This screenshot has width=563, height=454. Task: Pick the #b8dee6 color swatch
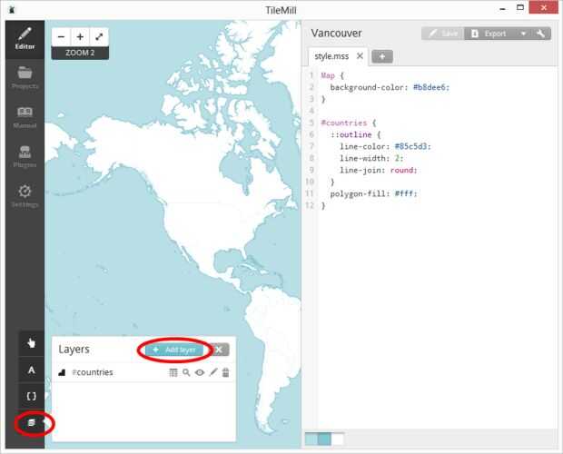point(311,439)
